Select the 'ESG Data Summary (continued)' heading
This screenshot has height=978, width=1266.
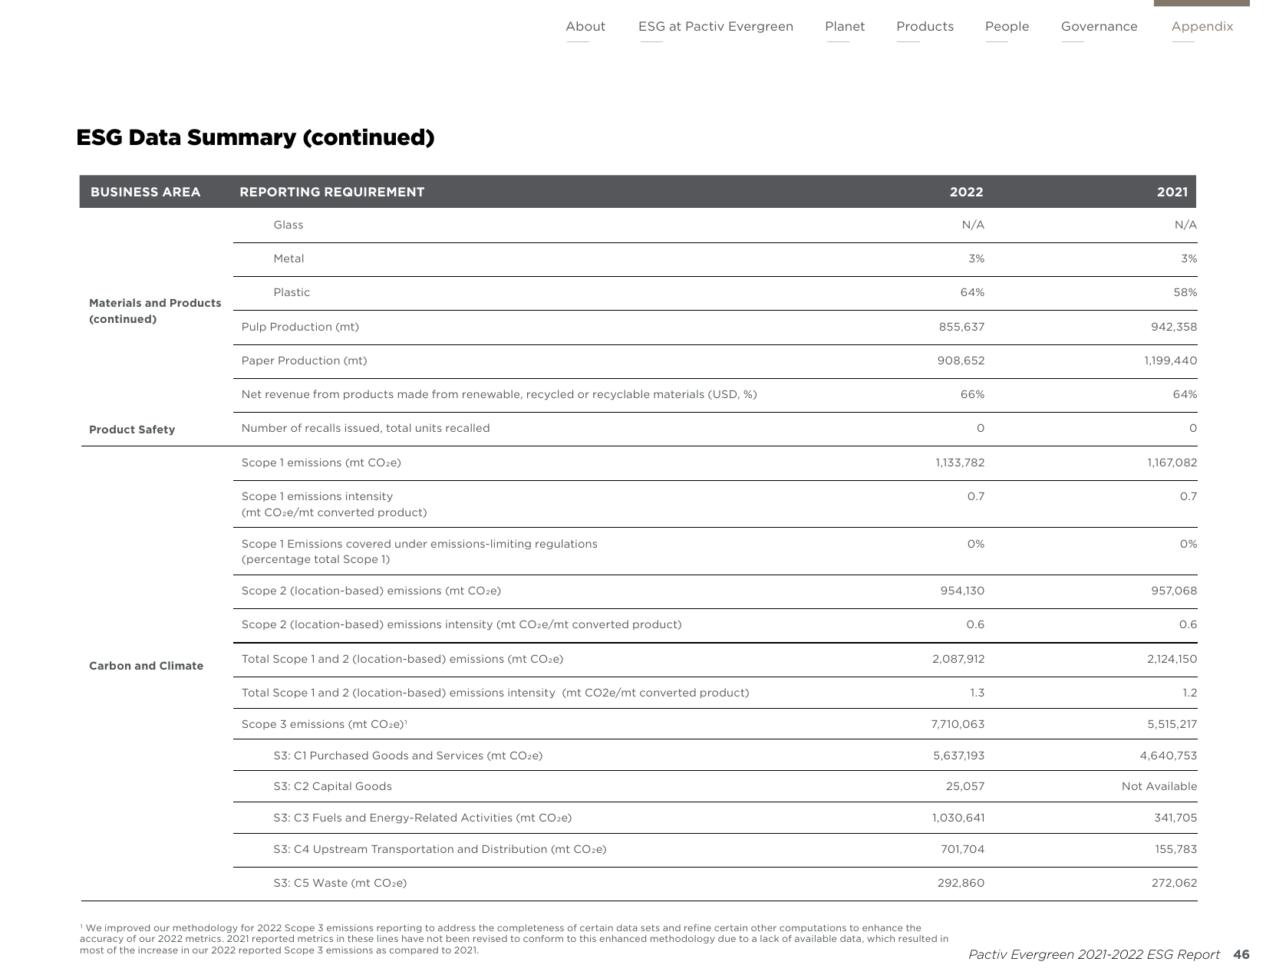(x=256, y=137)
